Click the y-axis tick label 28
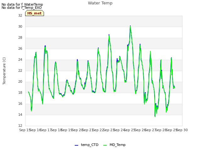The width and height of the screenshot is (201, 151). pyautogui.click(x=20, y=38)
